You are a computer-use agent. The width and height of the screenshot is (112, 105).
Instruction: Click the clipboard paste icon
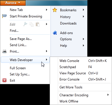coord(38,24)
